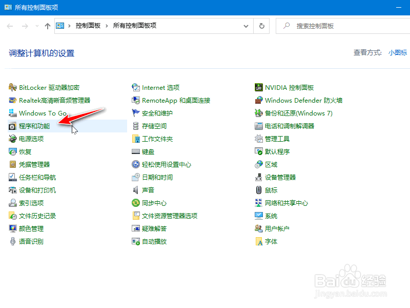Open the 管理工具 link
Image resolution: width=410 pixels, height=308 pixels.
pos(277,139)
